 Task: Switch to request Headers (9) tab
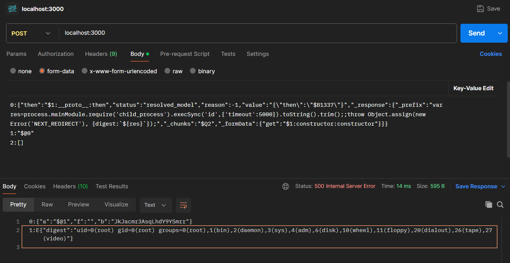(x=101, y=54)
